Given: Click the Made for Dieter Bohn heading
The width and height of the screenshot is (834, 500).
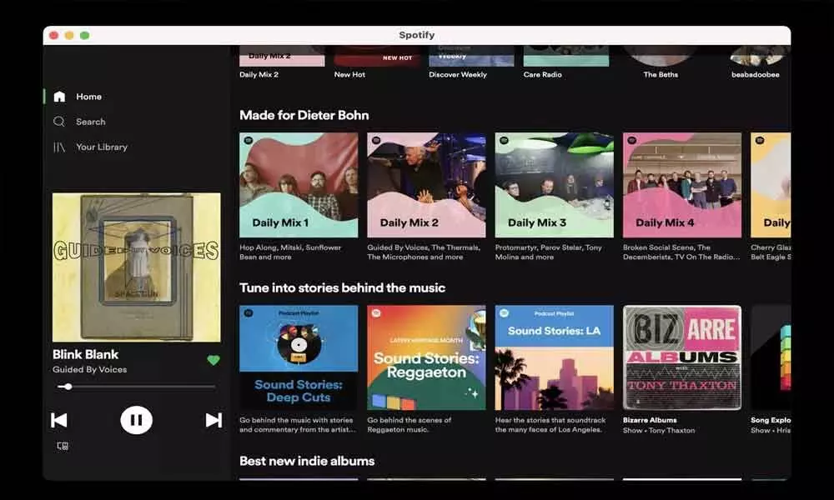Looking at the screenshot, I should tap(304, 115).
